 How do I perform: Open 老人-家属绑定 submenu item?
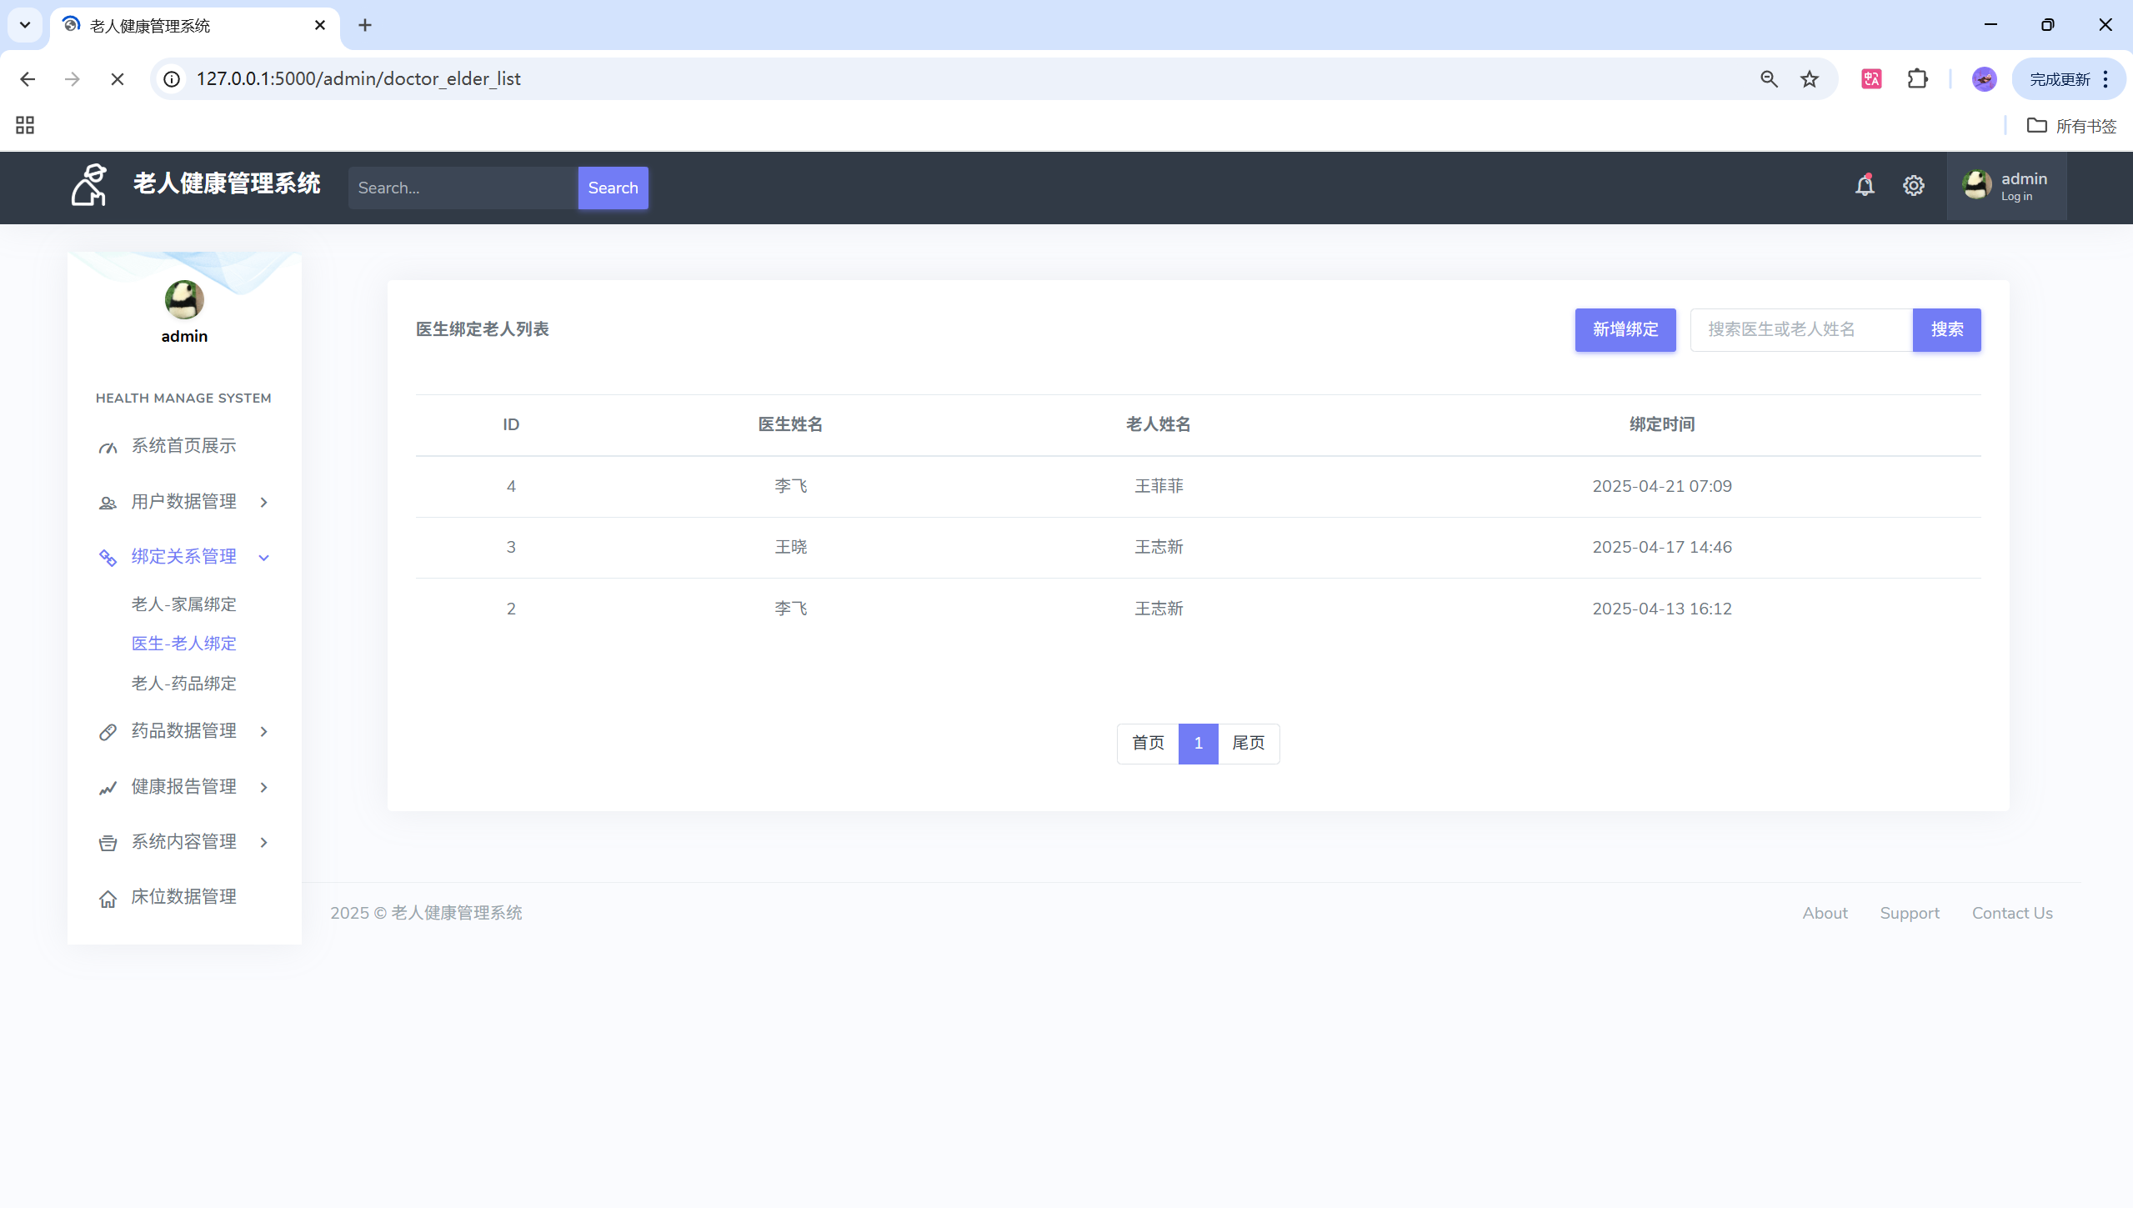[183, 604]
